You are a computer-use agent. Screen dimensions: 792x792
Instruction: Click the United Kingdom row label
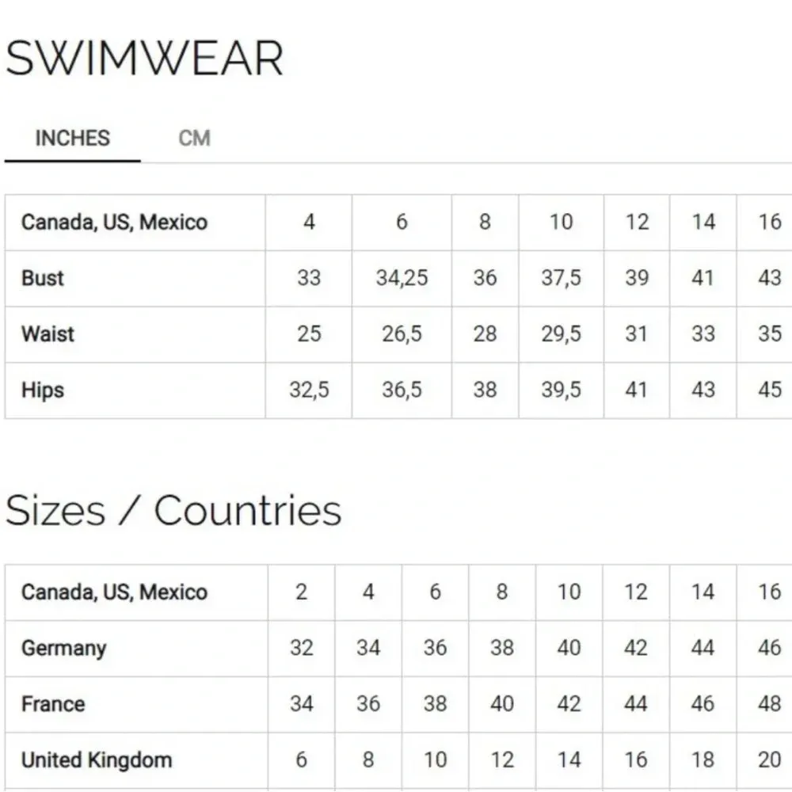(95, 760)
